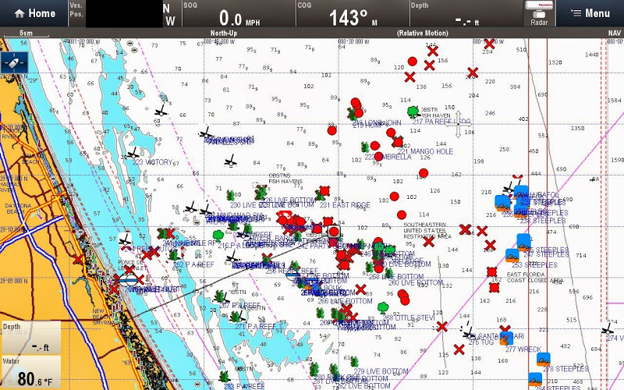Viewport: 624px width, 390px height.
Task: Tap the OBSTNS FISH HAVENS chart note
Action: tap(285, 179)
